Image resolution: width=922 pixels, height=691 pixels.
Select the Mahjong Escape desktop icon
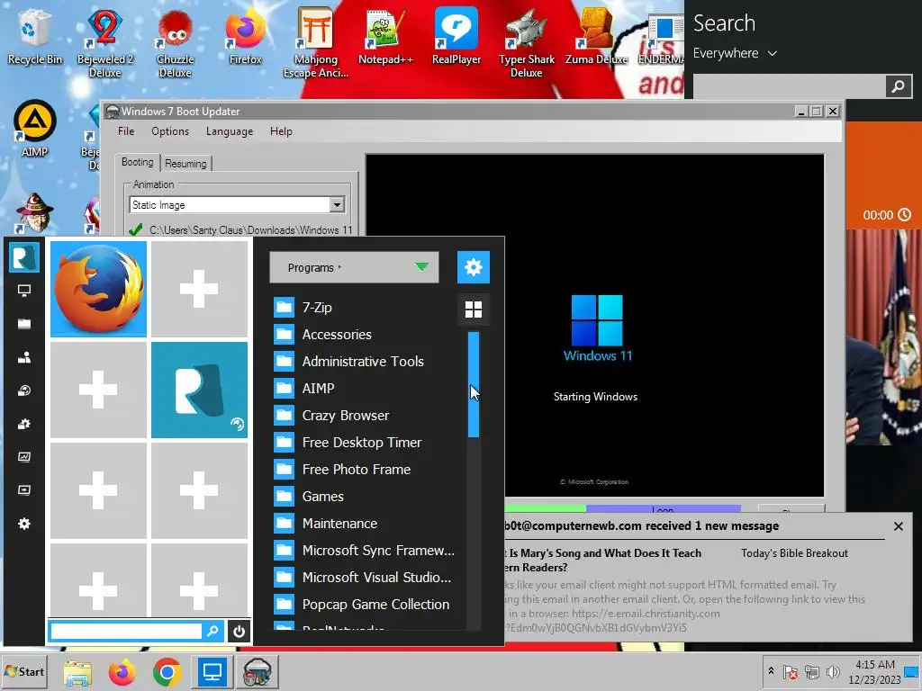pos(316,43)
